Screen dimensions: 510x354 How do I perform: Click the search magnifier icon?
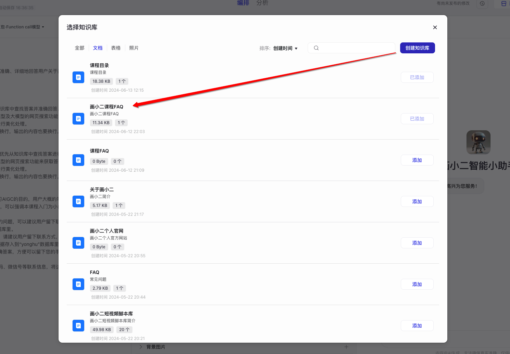(x=316, y=48)
